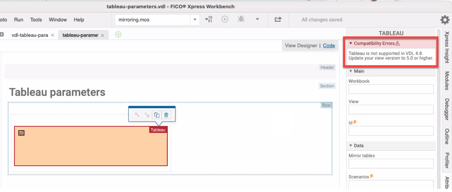This screenshot has width=452, height=192.
Task: Click the debug bug icon
Action: (x=241, y=19)
